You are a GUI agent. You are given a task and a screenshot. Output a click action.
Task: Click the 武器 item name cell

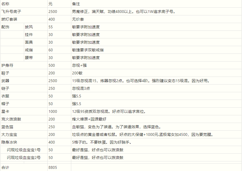pyautogui.click(x=5, y=81)
